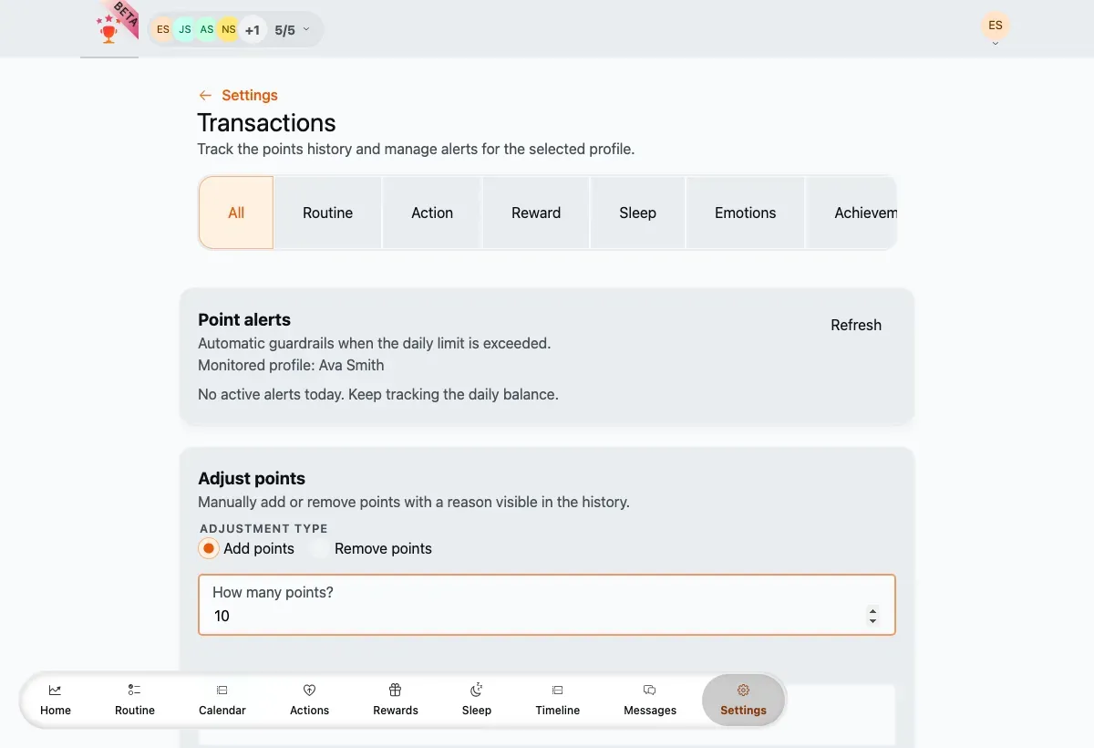Click the back arrow next to Settings
The width and height of the screenshot is (1094, 748).
(x=205, y=95)
